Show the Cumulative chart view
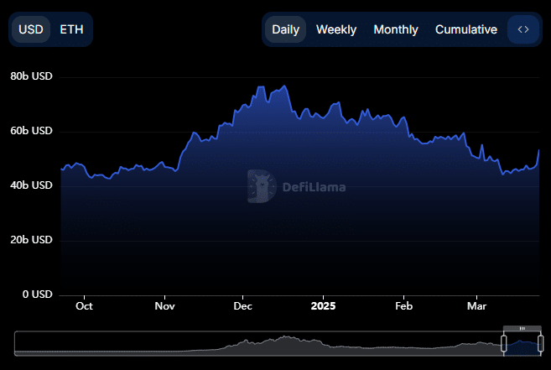This screenshot has height=370, width=551. click(x=465, y=29)
